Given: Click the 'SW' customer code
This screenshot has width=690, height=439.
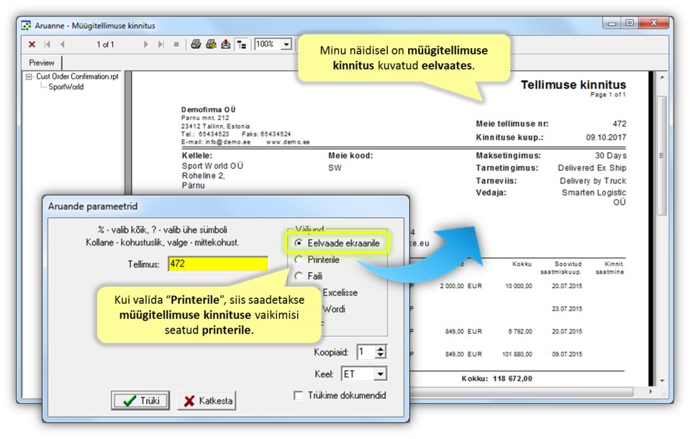Looking at the screenshot, I should click(x=335, y=168).
